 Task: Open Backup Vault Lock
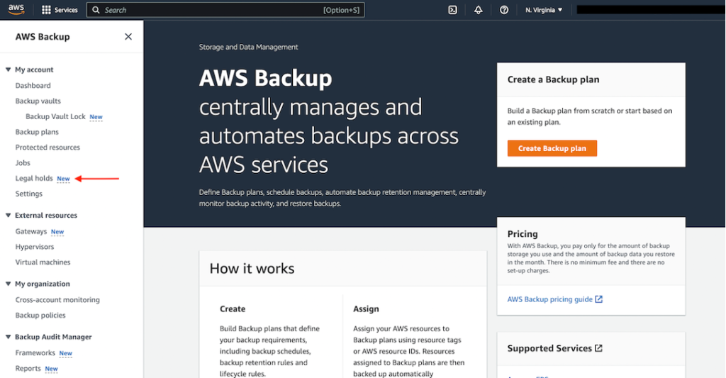[x=55, y=117]
